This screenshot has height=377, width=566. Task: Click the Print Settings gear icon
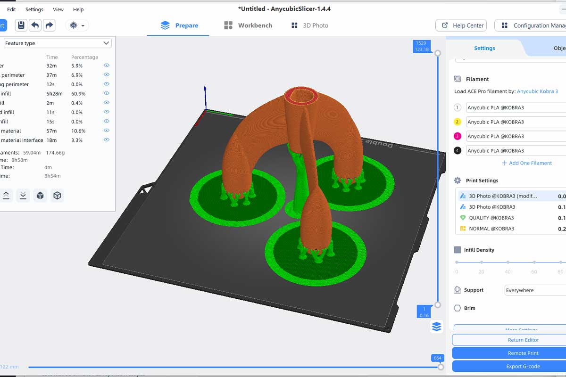pos(458,180)
